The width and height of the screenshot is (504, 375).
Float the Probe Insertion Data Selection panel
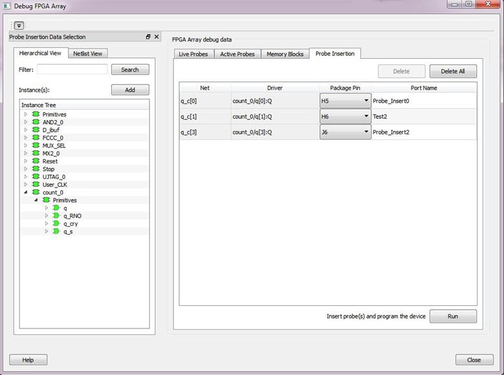tap(148, 37)
